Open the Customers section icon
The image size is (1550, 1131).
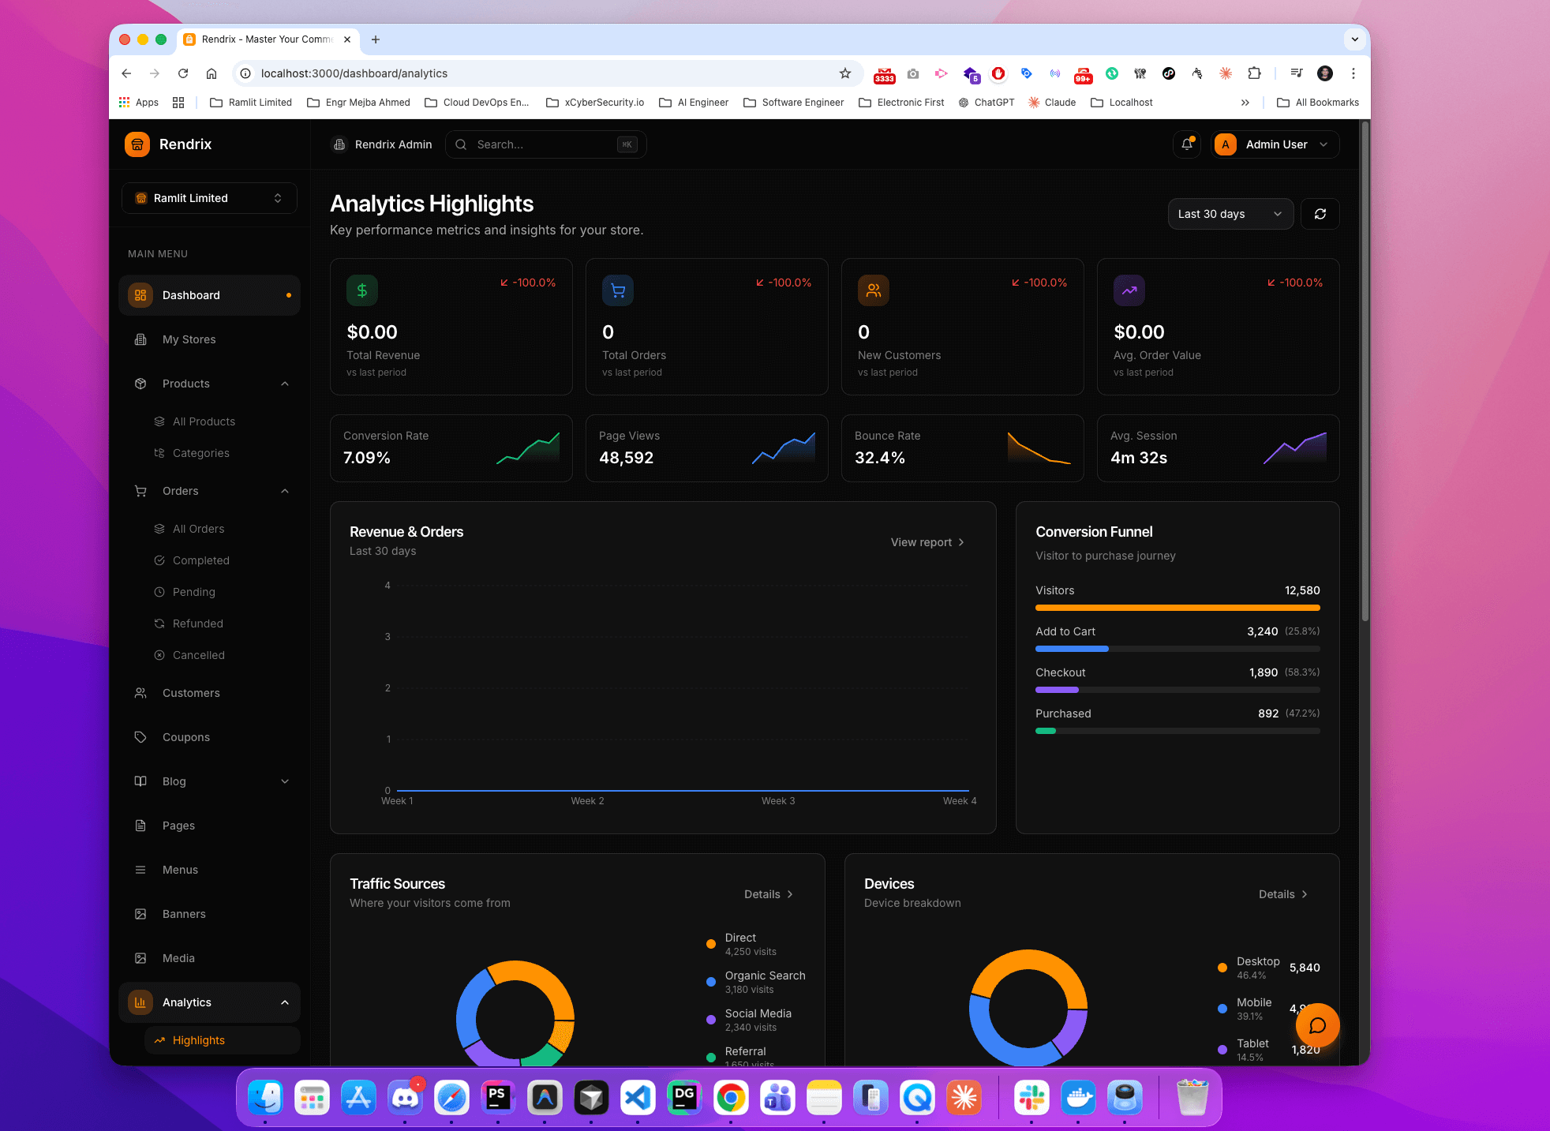click(x=140, y=692)
